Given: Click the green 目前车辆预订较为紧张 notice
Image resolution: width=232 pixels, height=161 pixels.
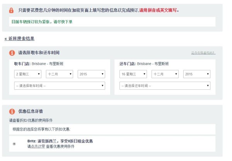Looking at the screenshot, I should [x=42, y=22].
